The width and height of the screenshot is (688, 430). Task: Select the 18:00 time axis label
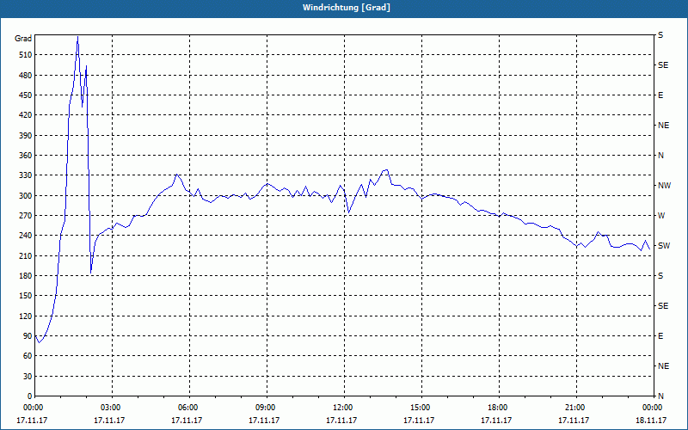pos(499,408)
